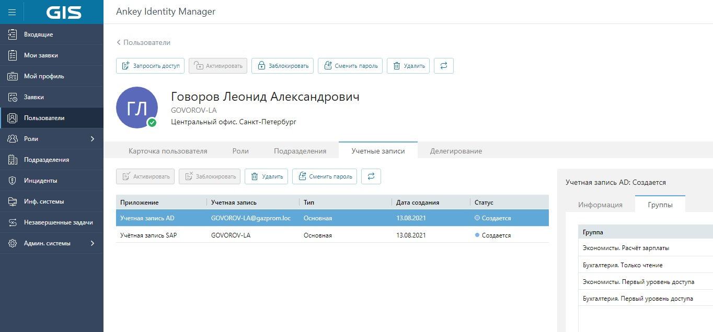Select Бухгалтерия. Первый уровень доступа group
Viewport: 713px width, 332px height.
click(x=646, y=298)
